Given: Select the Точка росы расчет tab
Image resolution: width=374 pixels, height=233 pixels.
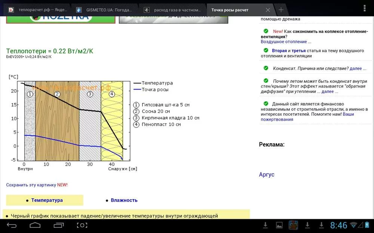Looking at the screenshot, I should (x=230, y=10).
